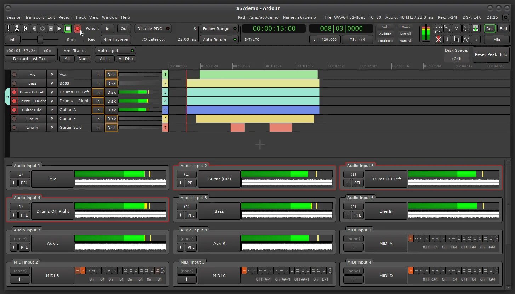Screen dimensions: 515x294
Task: Open the Transport menu
Action: coord(34,17)
